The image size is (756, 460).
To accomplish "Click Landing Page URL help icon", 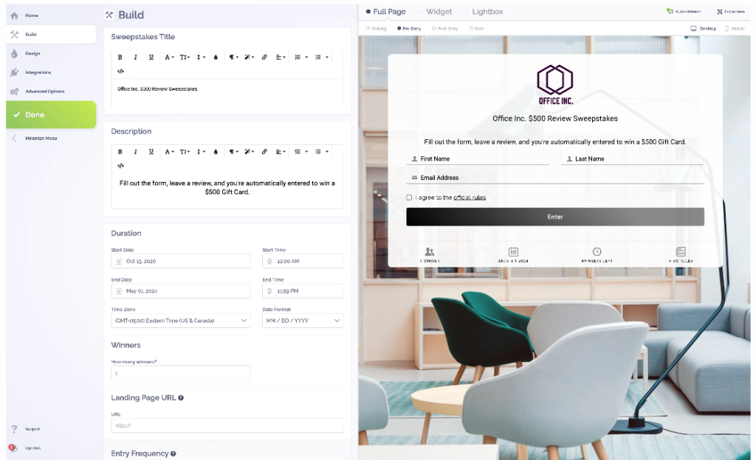I will pyautogui.click(x=181, y=398).
